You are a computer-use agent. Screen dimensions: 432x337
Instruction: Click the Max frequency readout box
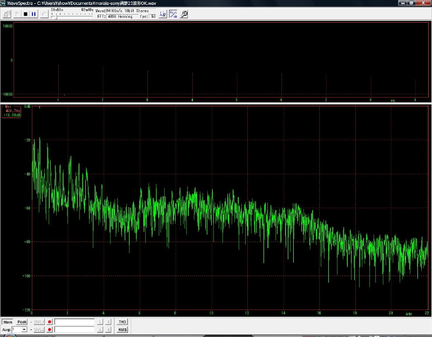click(x=11, y=111)
